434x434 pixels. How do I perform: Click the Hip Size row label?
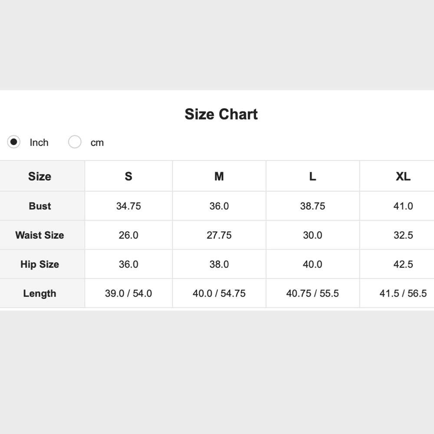(x=39, y=264)
